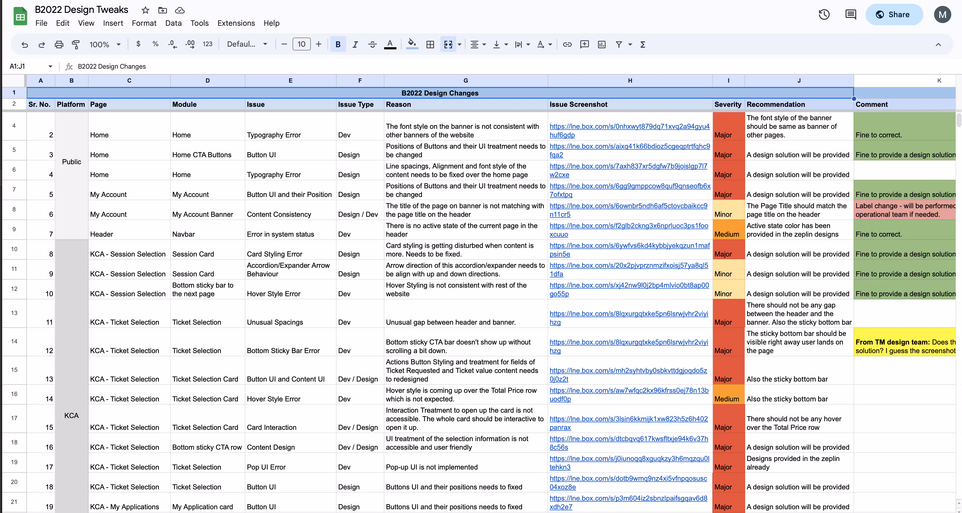This screenshot has height=513, width=962.
Task: Click the insert chart icon
Action: tap(601, 45)
